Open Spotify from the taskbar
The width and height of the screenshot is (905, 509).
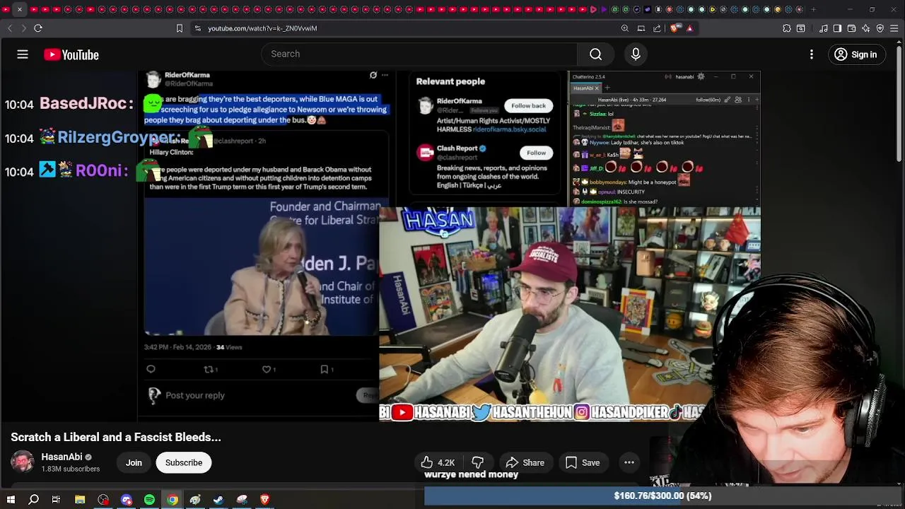[149, 500]
